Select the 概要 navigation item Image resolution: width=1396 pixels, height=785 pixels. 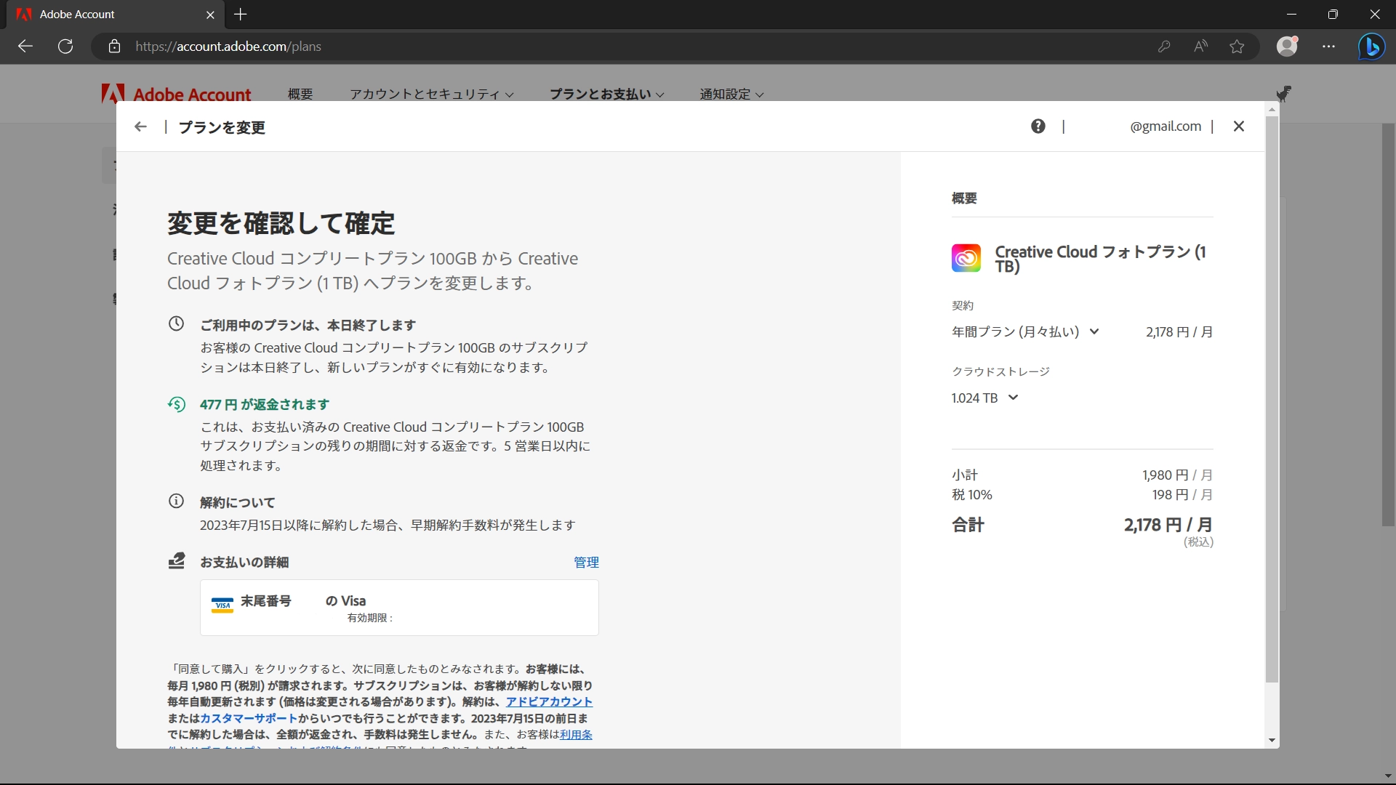(300, 94)
